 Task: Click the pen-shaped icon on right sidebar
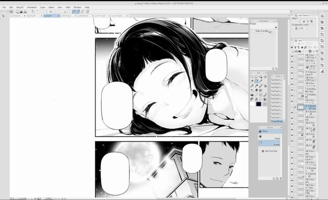tap(322, 71)
